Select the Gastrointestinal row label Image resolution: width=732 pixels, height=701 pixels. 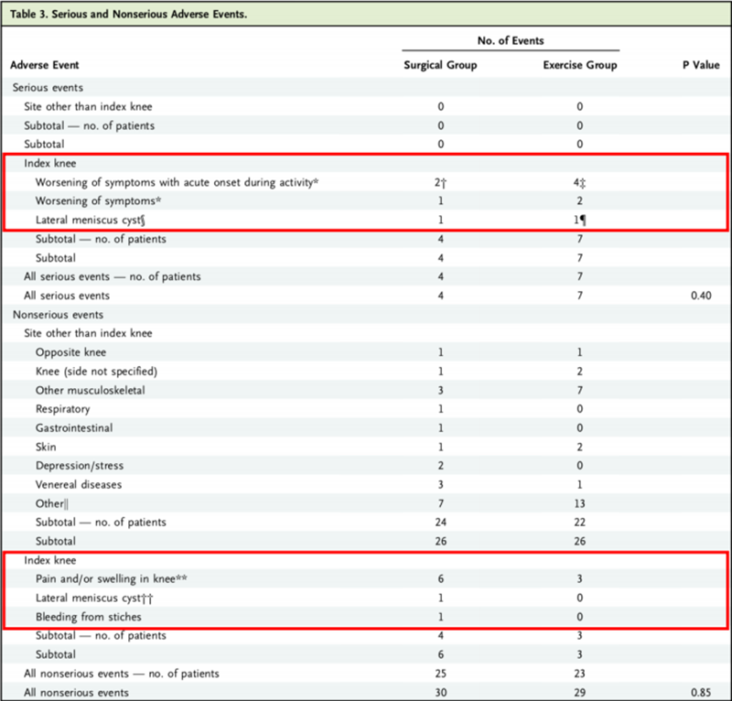click(x=74, y=427)
